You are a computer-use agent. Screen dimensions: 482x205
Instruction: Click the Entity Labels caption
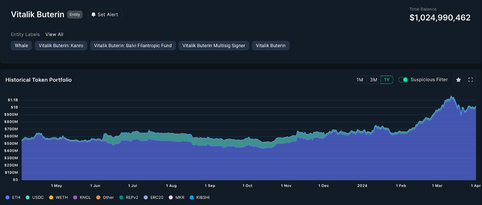coord(25,35)
